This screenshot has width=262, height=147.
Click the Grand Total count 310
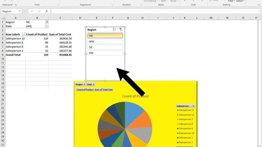pos(37,55)
